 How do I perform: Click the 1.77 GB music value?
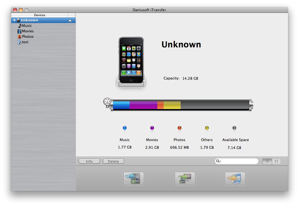point(125,147)
